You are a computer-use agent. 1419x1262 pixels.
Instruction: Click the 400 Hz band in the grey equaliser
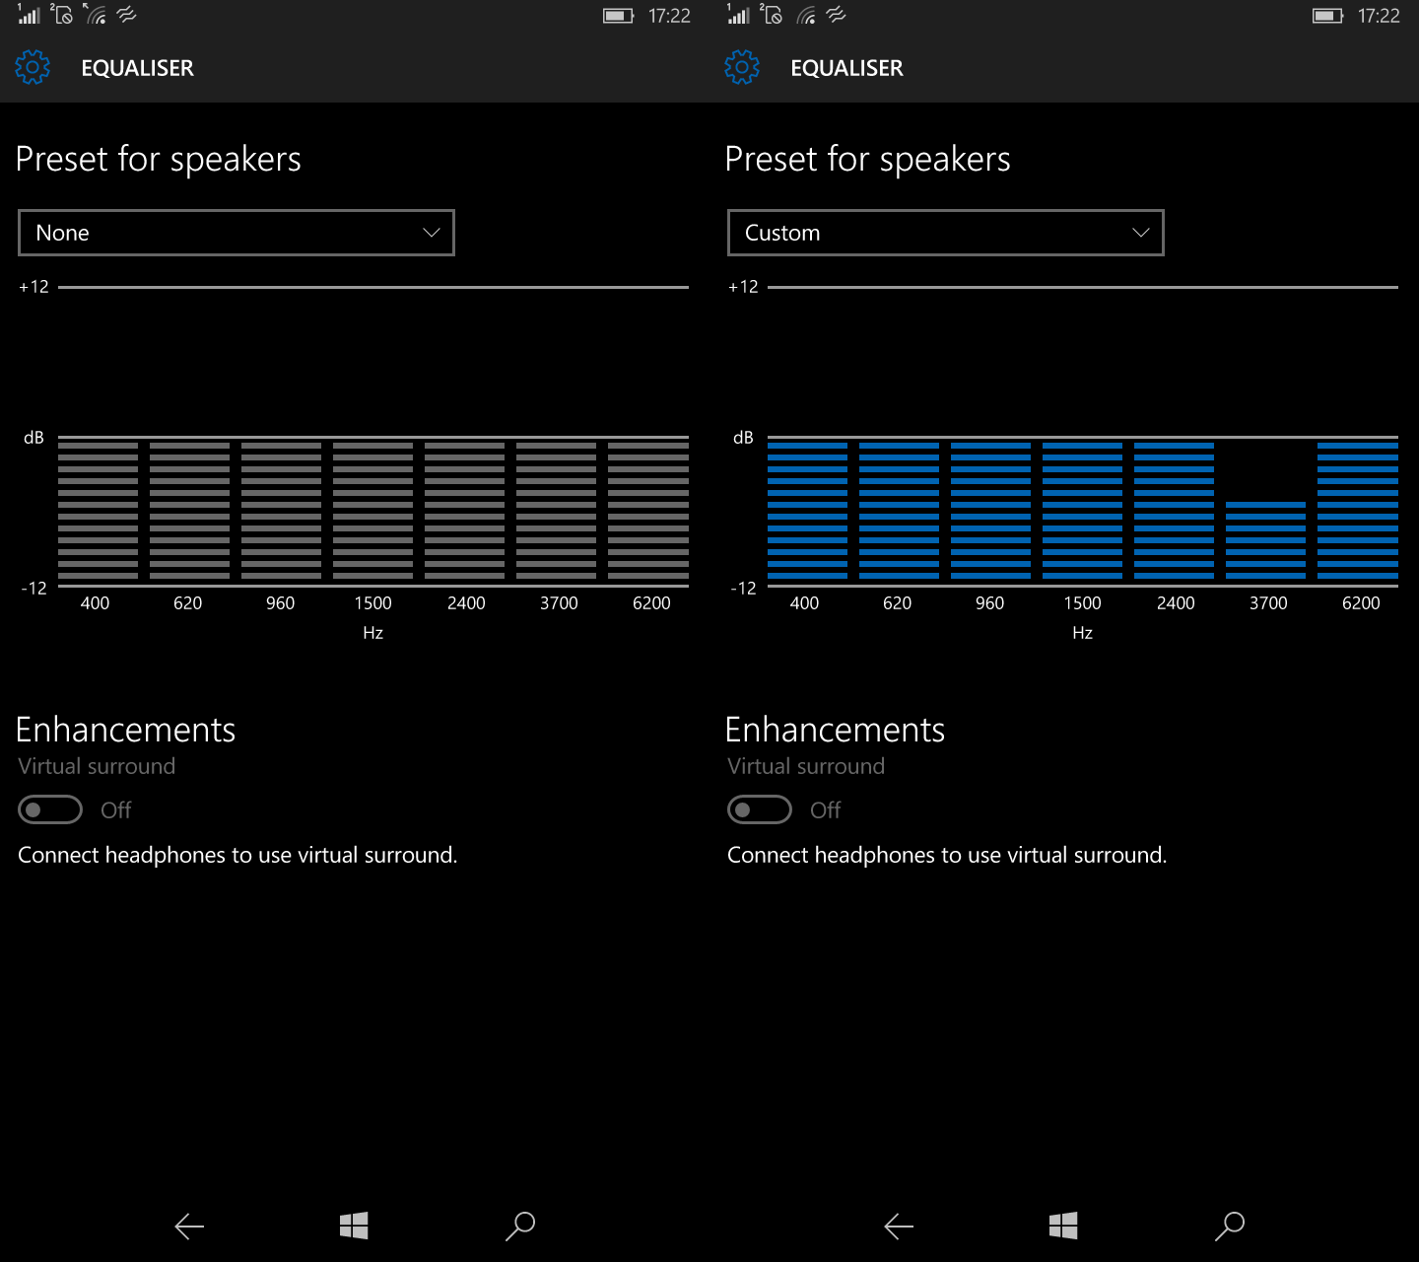pos(98,511)
